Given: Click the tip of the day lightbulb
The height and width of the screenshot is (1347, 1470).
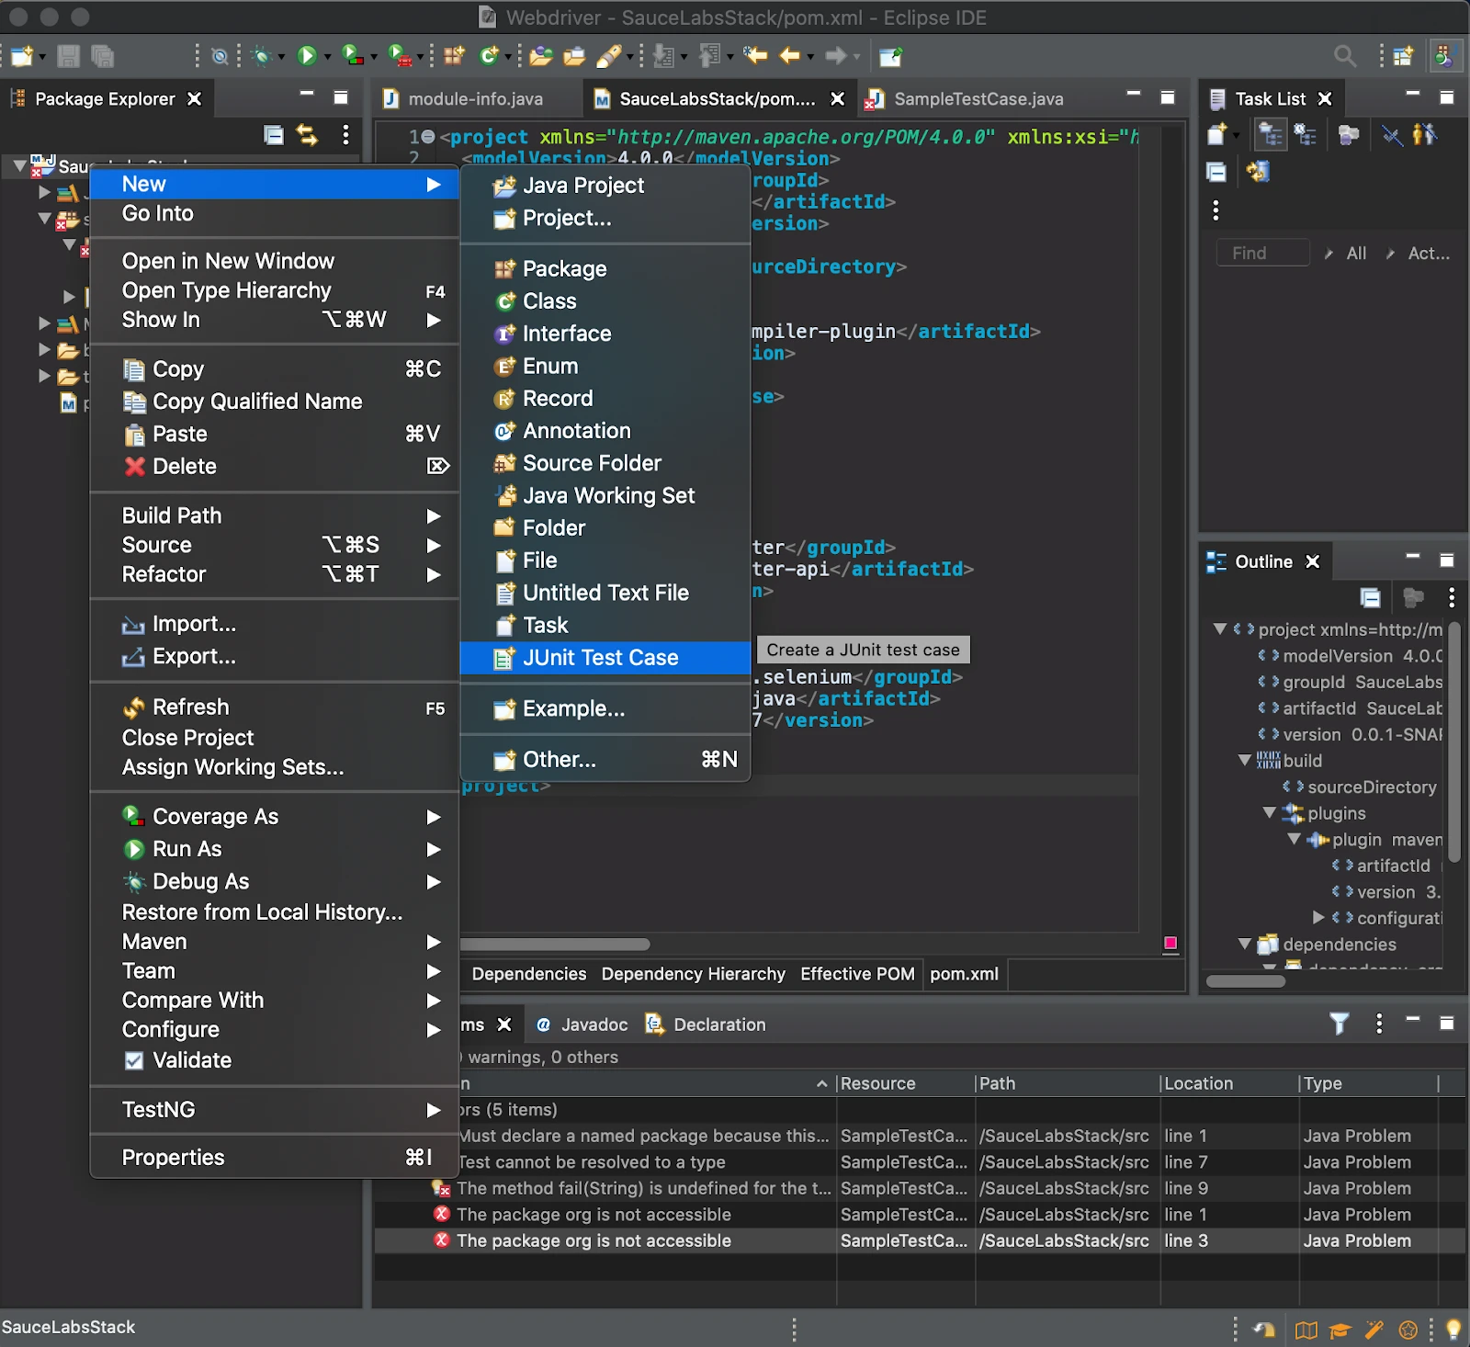Looking at the screenshot, I should [1453, 1329].
